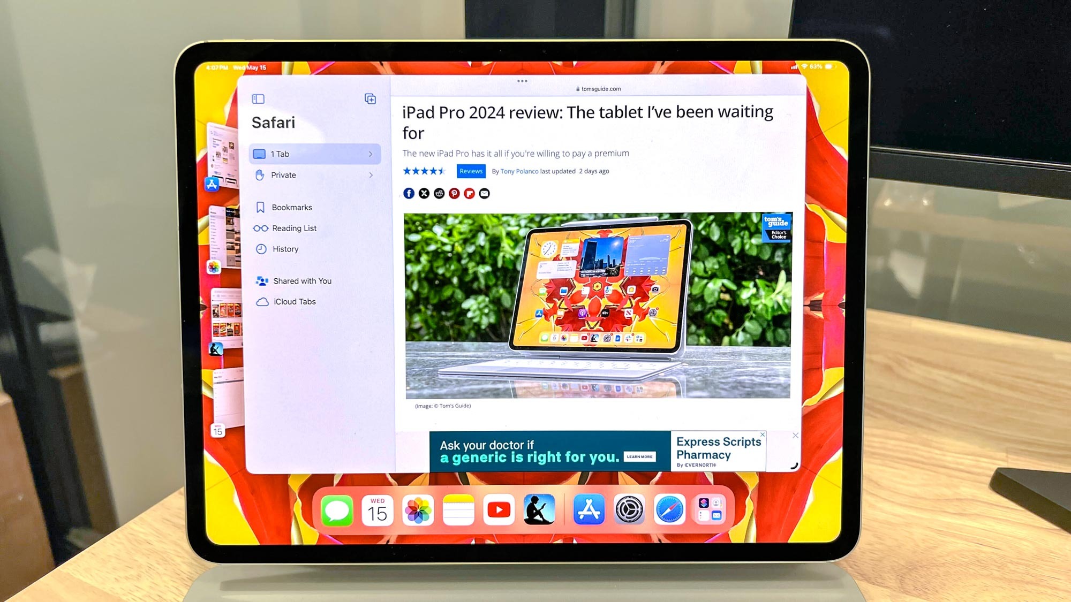Click the Shared with You section
This screenshot has height=602, width=1071.
pos(301,281)
